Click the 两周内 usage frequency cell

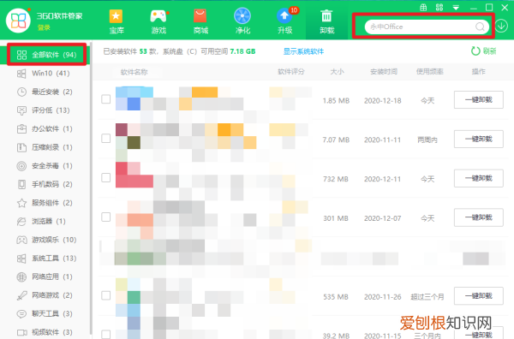[x=427, y=140]
